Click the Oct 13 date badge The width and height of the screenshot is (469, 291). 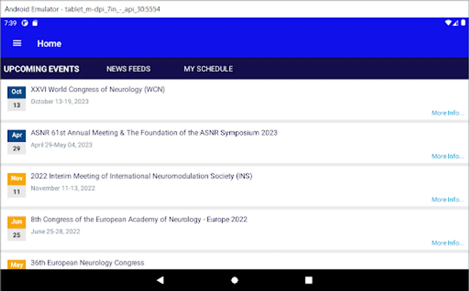17,98
